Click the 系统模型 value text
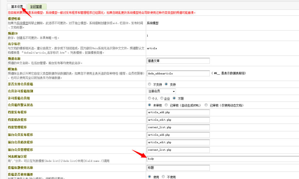 point(153,23)
